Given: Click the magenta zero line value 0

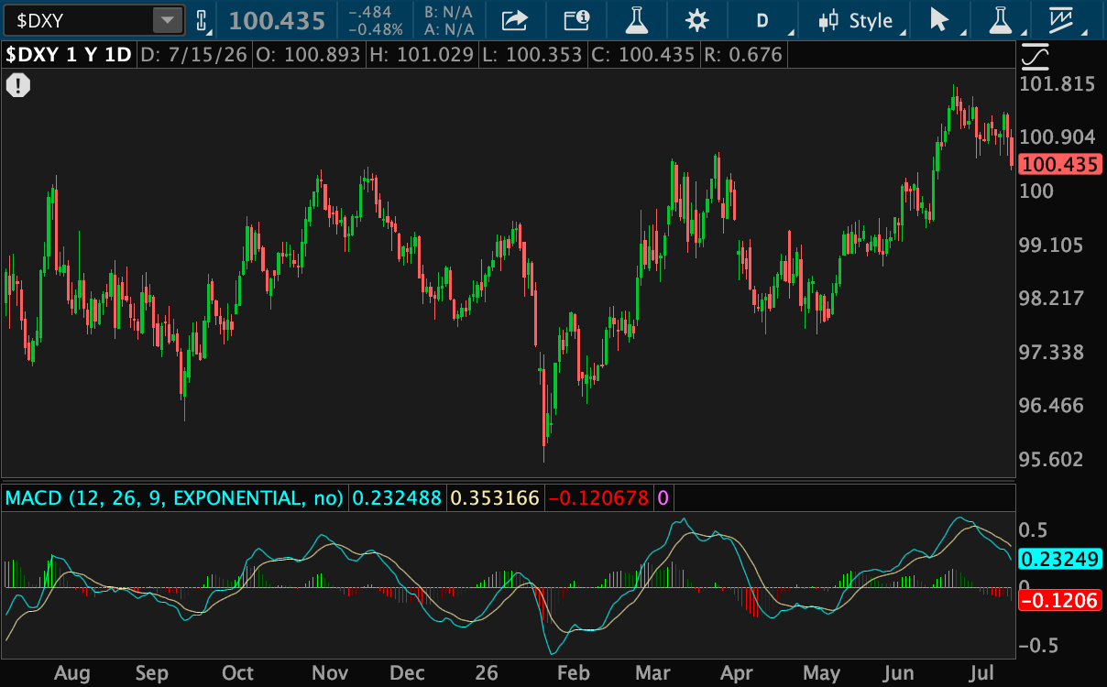Looking at the screenshot, I should [x=663, y=498].
